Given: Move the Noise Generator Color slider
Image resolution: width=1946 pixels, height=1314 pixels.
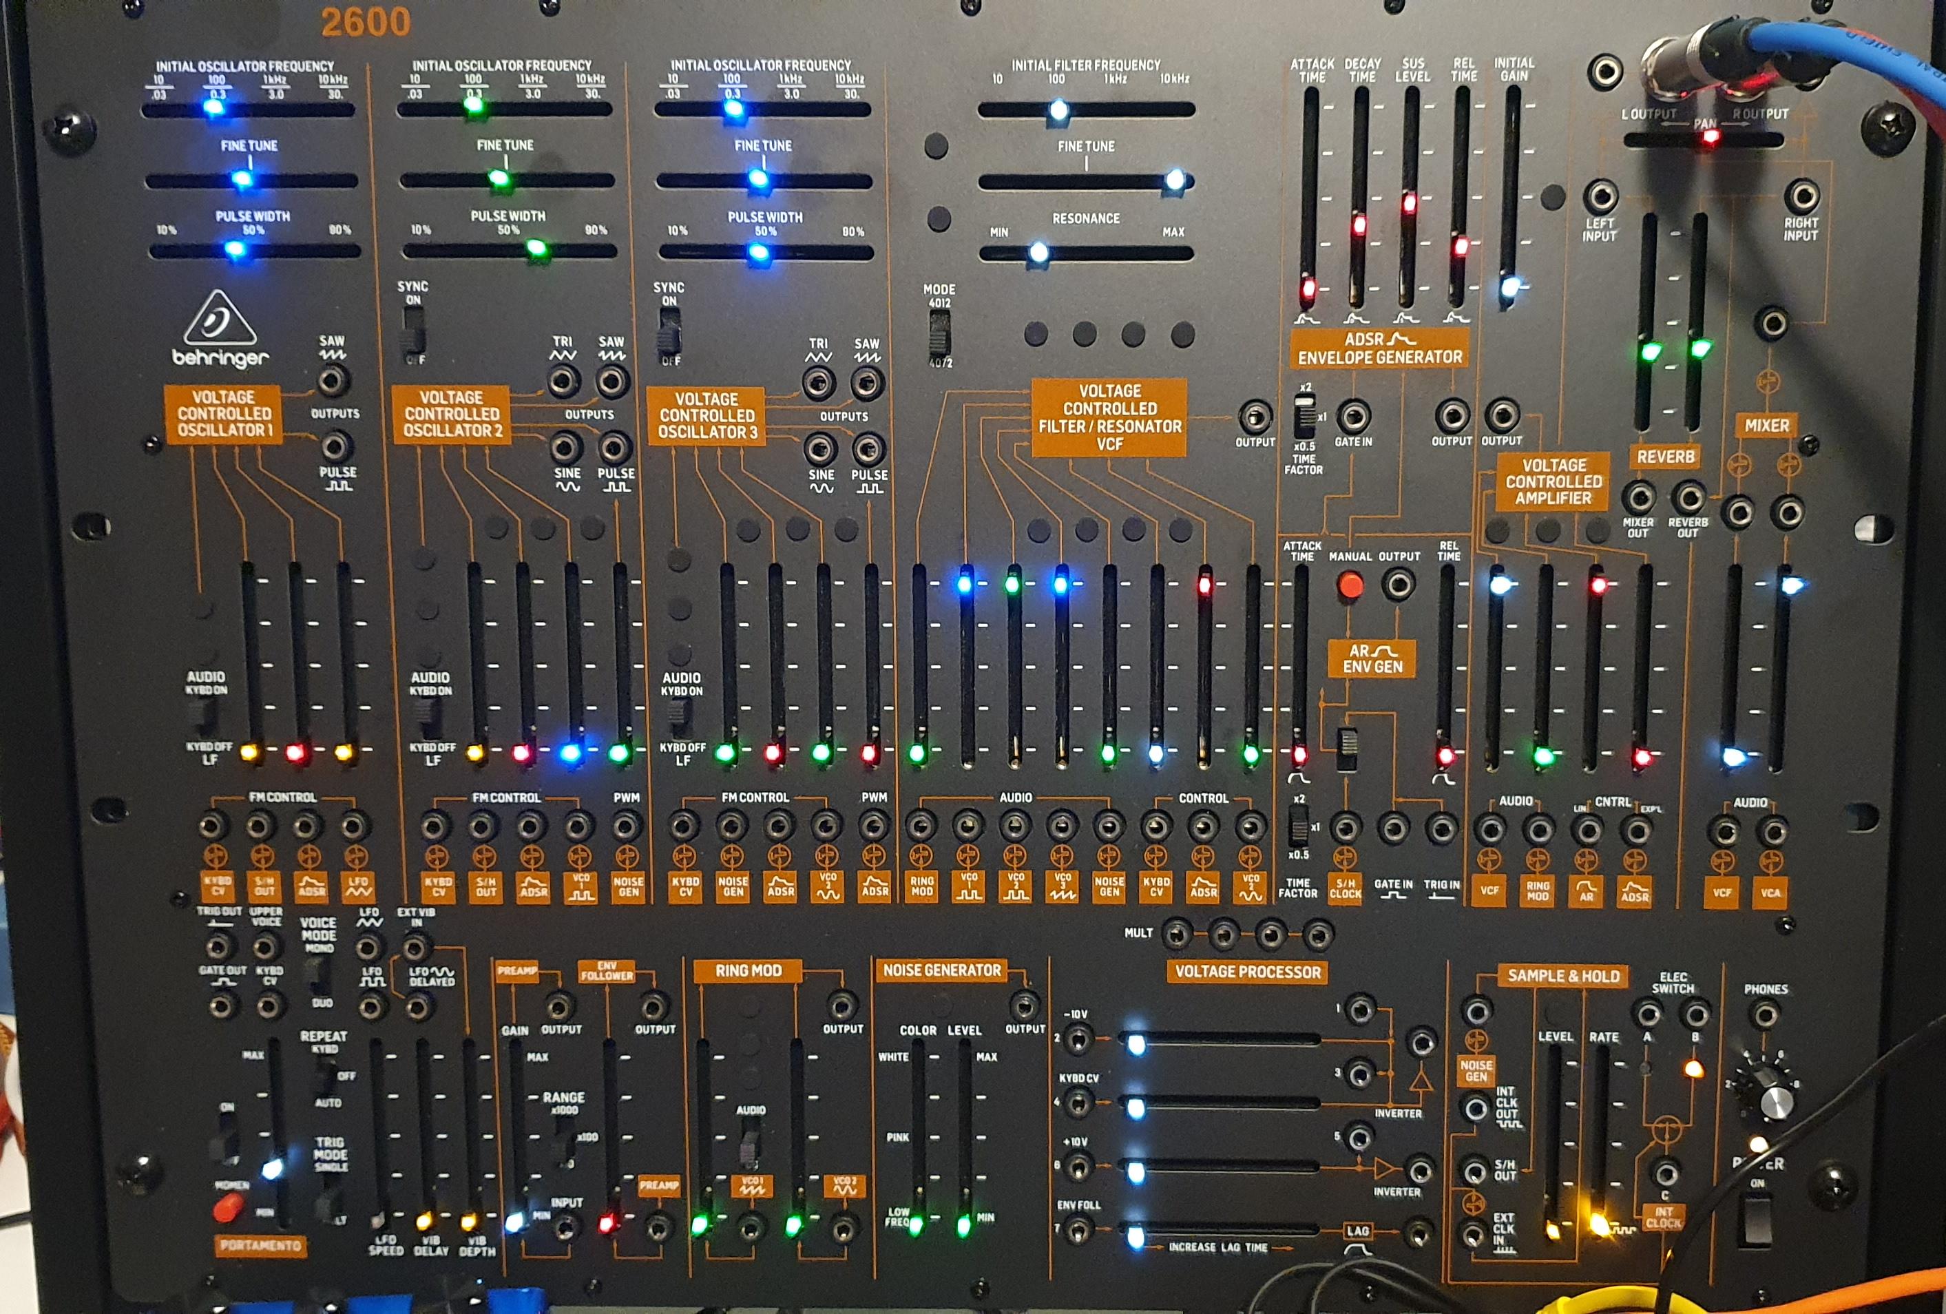Looking at the screenshot, I should pos(916,1225).
